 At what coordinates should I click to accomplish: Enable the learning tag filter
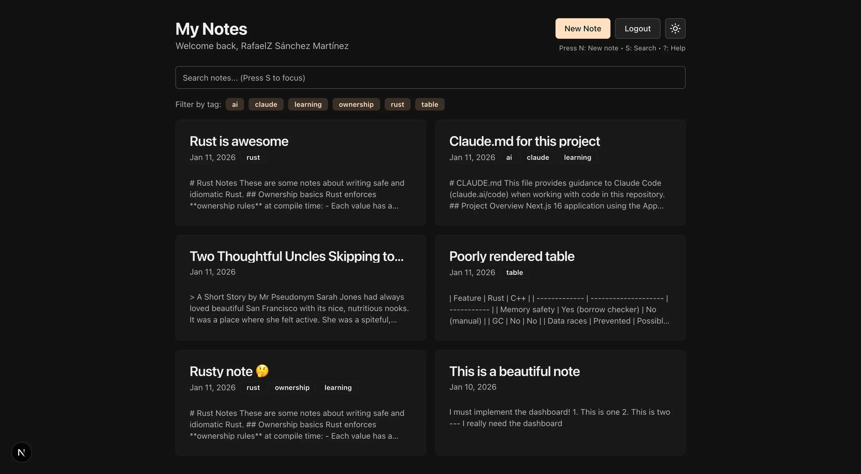tap(307, 104)
